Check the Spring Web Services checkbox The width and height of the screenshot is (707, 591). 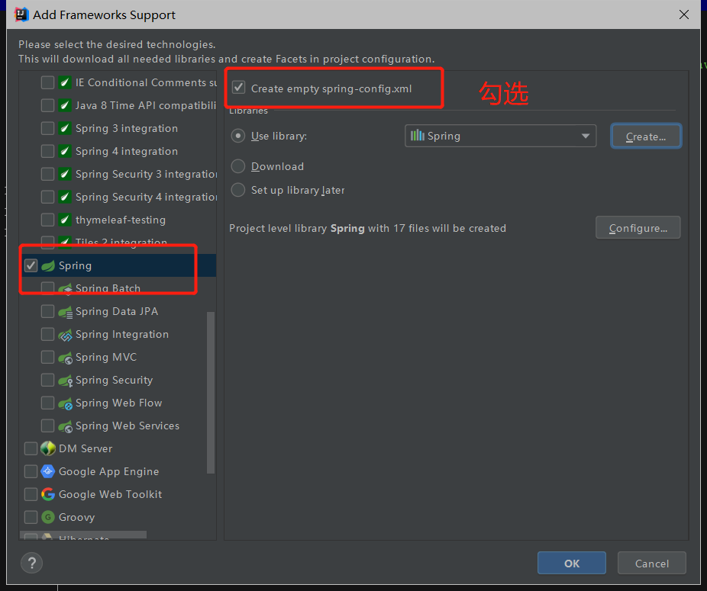[47, 426]
